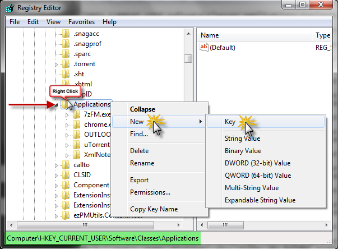Select DWORD (32-bit) Value option
This screenshot has height=249, width=338.
[257, 163]
